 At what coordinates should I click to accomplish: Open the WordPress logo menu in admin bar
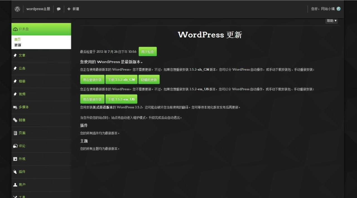click(x=17, y=9)
